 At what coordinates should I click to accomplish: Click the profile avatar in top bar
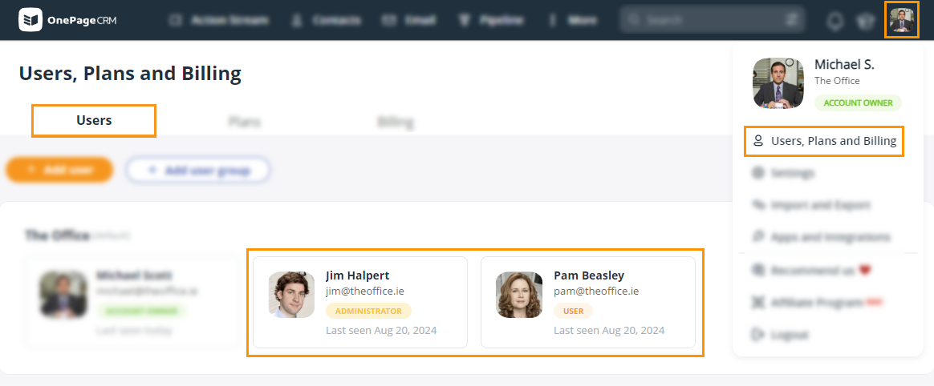901,20
